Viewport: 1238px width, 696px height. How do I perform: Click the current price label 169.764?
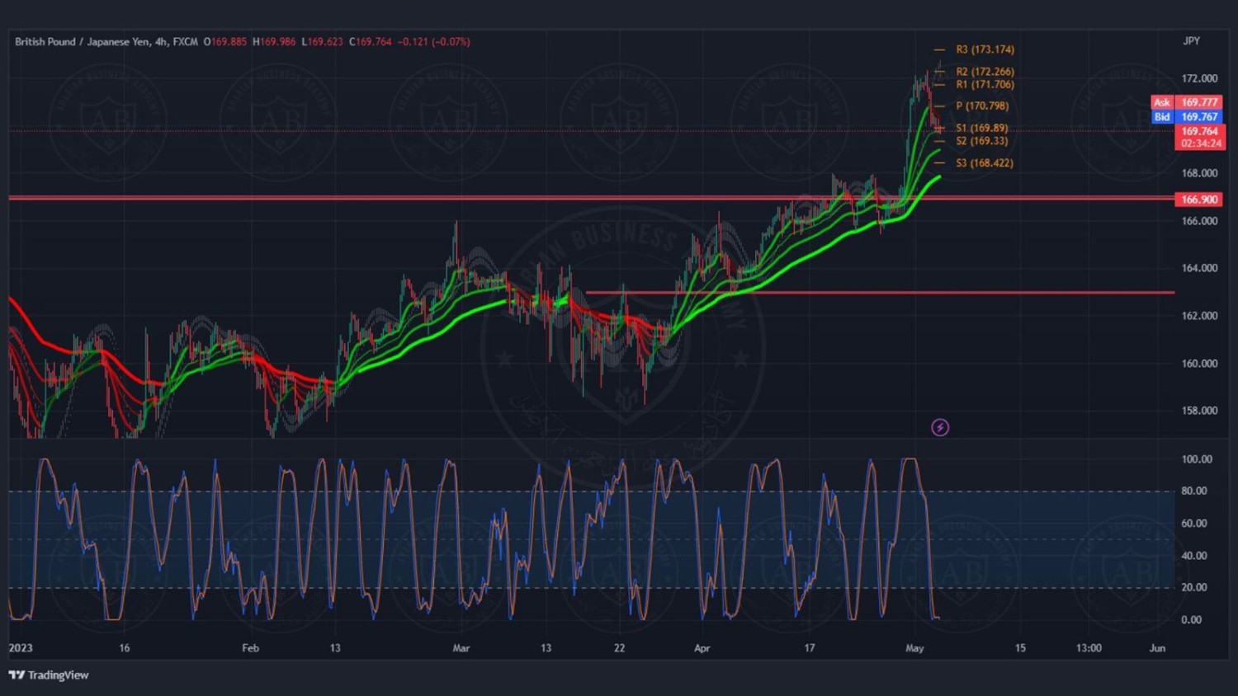click(1199, 131)
